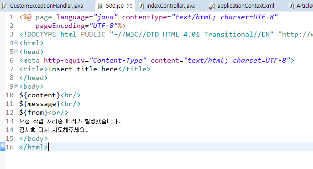Click on the ${from} expression on line 12
This screenshot has width=313, height=169.
(x=33, y=112)
